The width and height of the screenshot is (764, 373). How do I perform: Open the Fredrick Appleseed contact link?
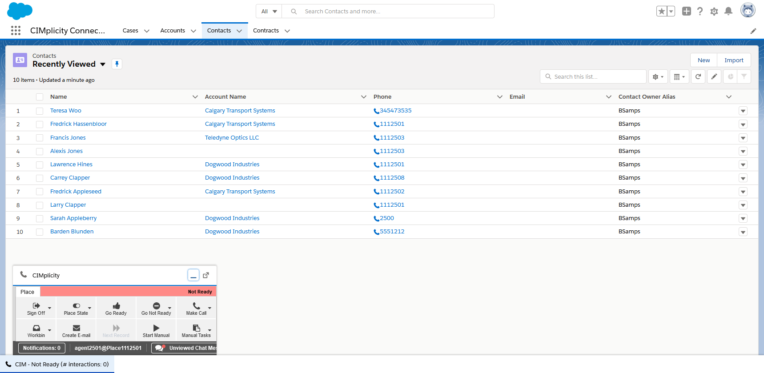pos(76,191)
